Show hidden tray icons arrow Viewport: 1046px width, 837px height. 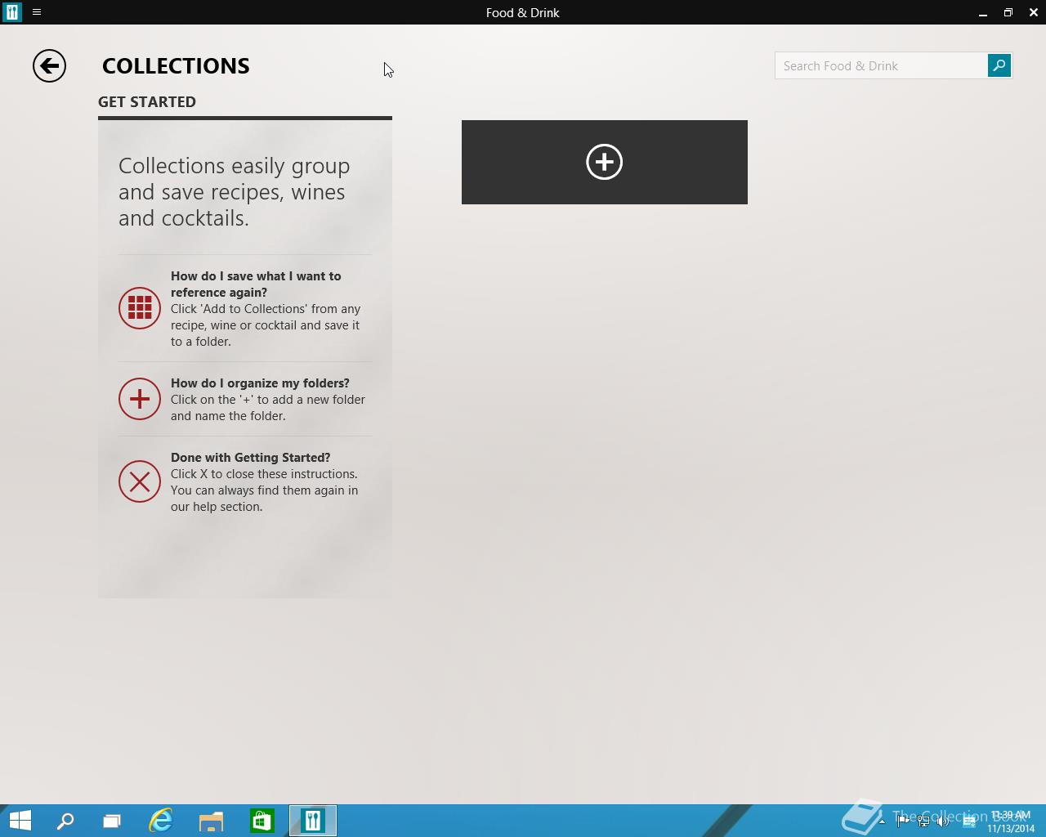click(882, 821)
